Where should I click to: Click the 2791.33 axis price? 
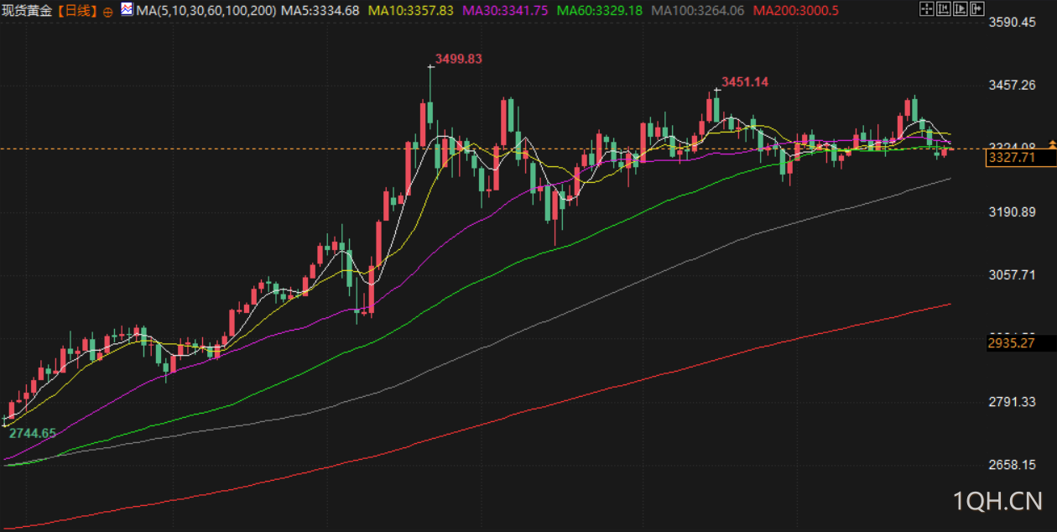[x=1012, y=401]
